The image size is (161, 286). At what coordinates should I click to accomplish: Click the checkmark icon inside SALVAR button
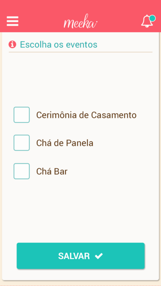point(99,256)
